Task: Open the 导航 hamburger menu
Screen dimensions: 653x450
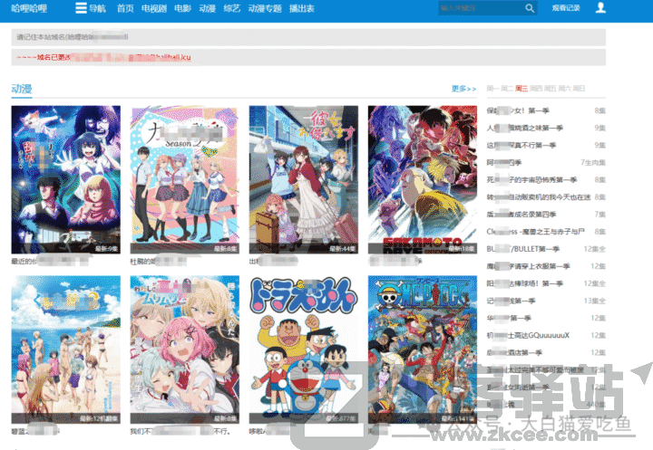Action: [89, 8]
